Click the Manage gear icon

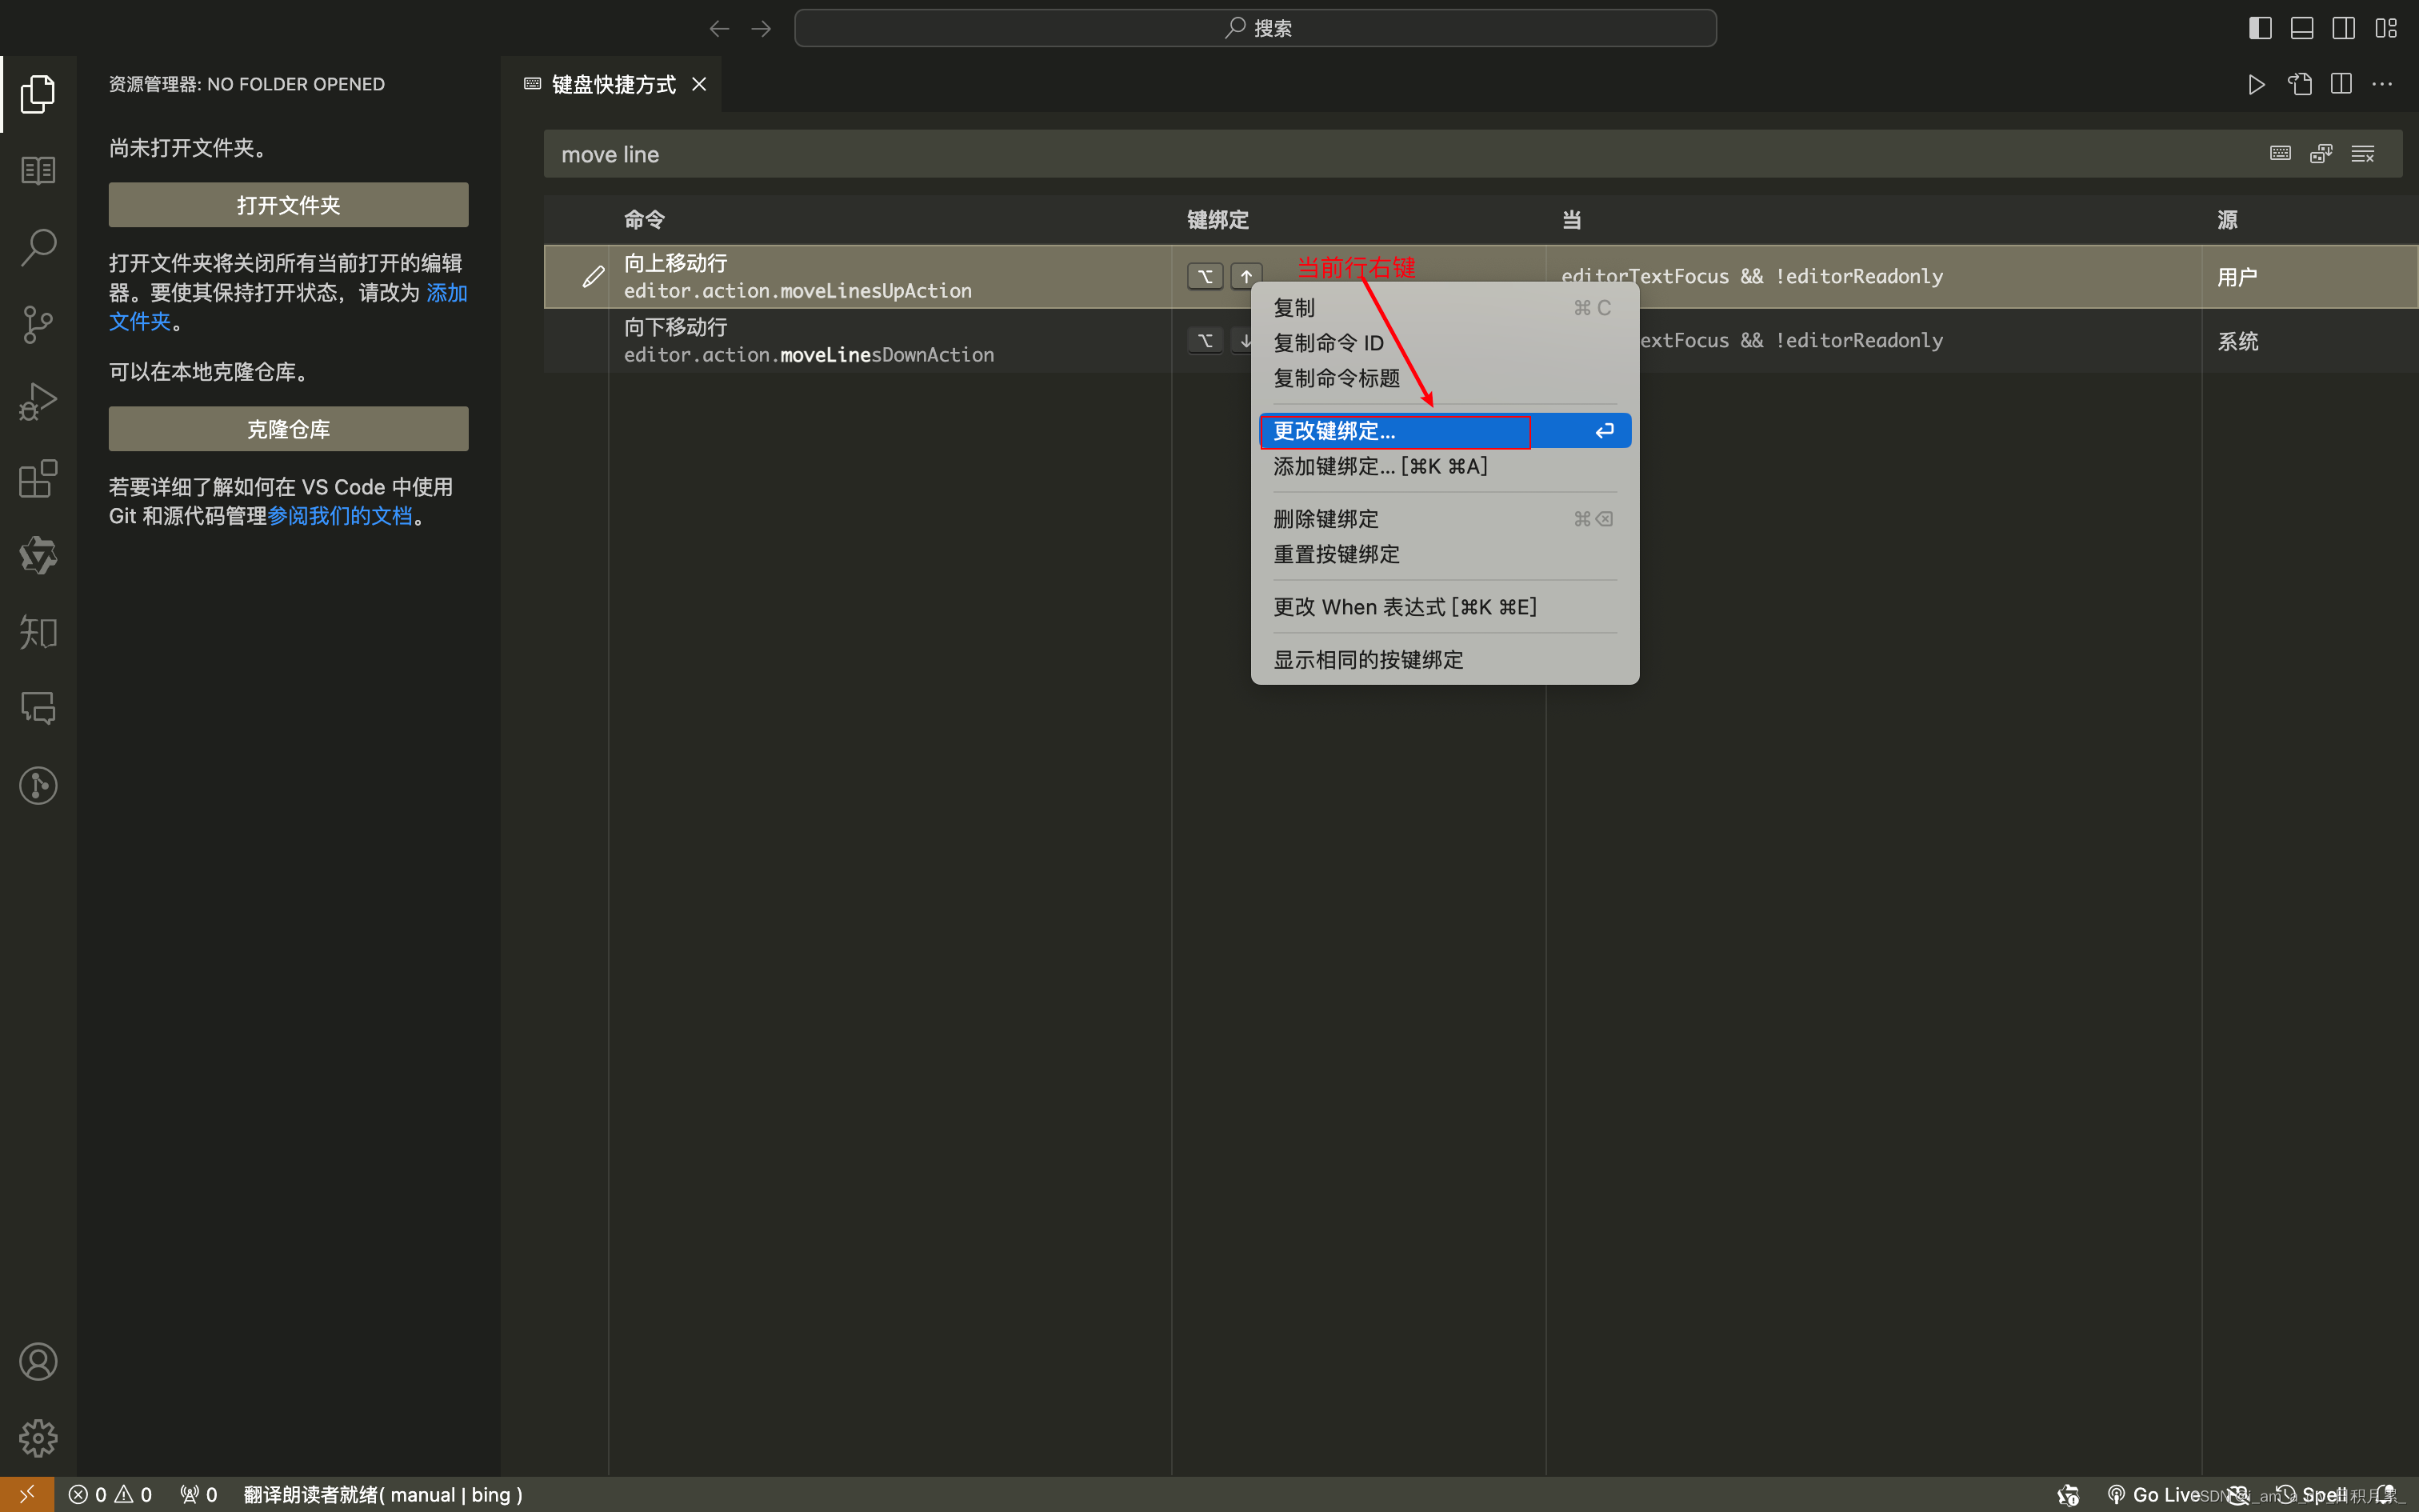click(38, 1438)
